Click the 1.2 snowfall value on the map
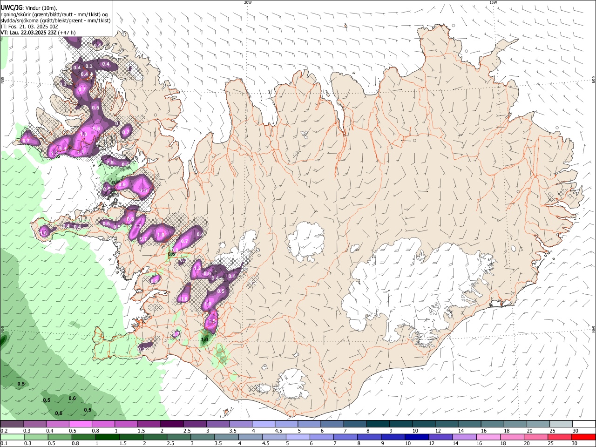 [197, 269]
